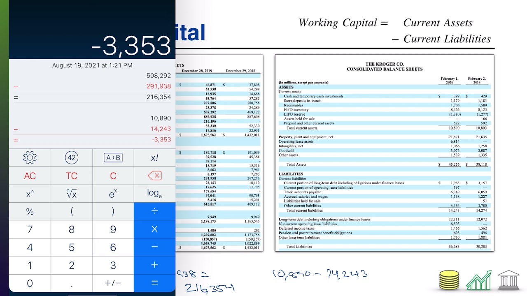Screen dimensions: 527x296
Task: Click the Kroger Co. balance sheet title
Action: (385, 67)
